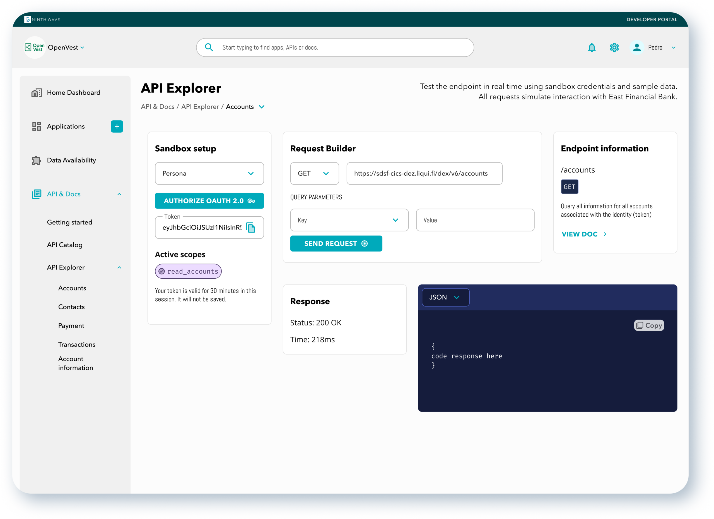Open the Persona dropdown

(209, 174)
